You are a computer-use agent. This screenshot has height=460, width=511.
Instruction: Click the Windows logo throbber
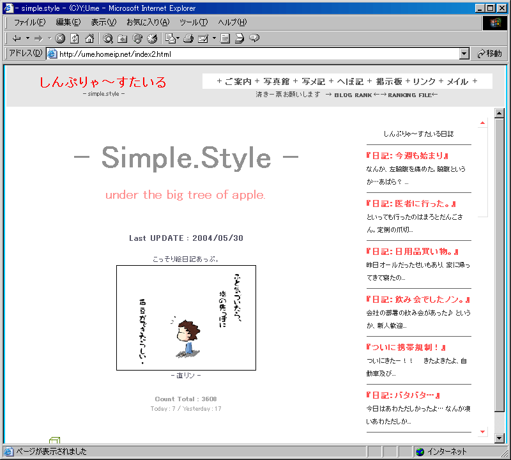click(494, 22)
